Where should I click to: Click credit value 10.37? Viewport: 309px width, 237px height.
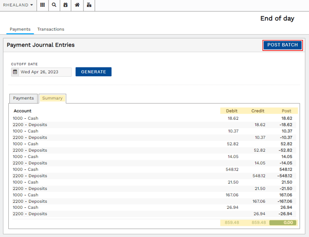pos(260,138)
